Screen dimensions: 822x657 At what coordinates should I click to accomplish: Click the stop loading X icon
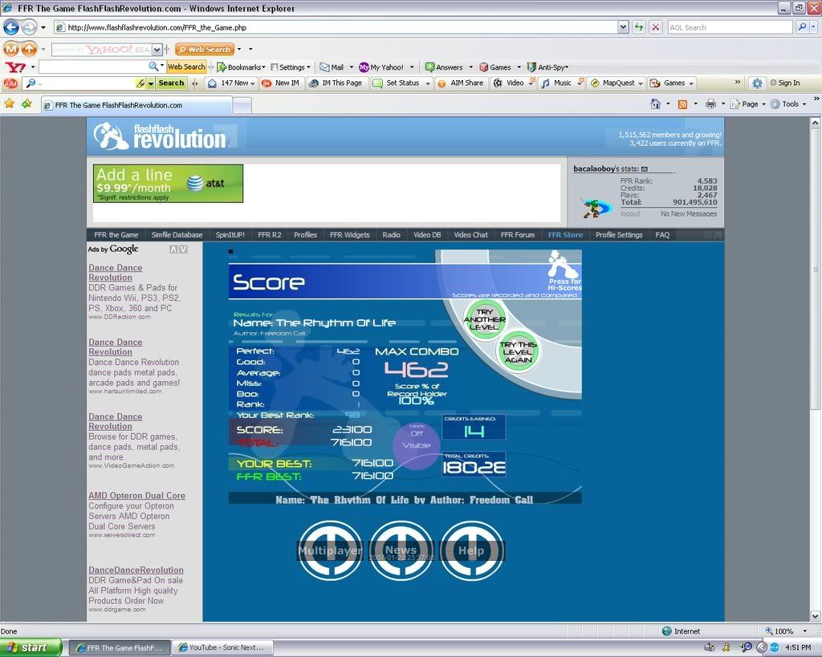click(x=655, y=27)
